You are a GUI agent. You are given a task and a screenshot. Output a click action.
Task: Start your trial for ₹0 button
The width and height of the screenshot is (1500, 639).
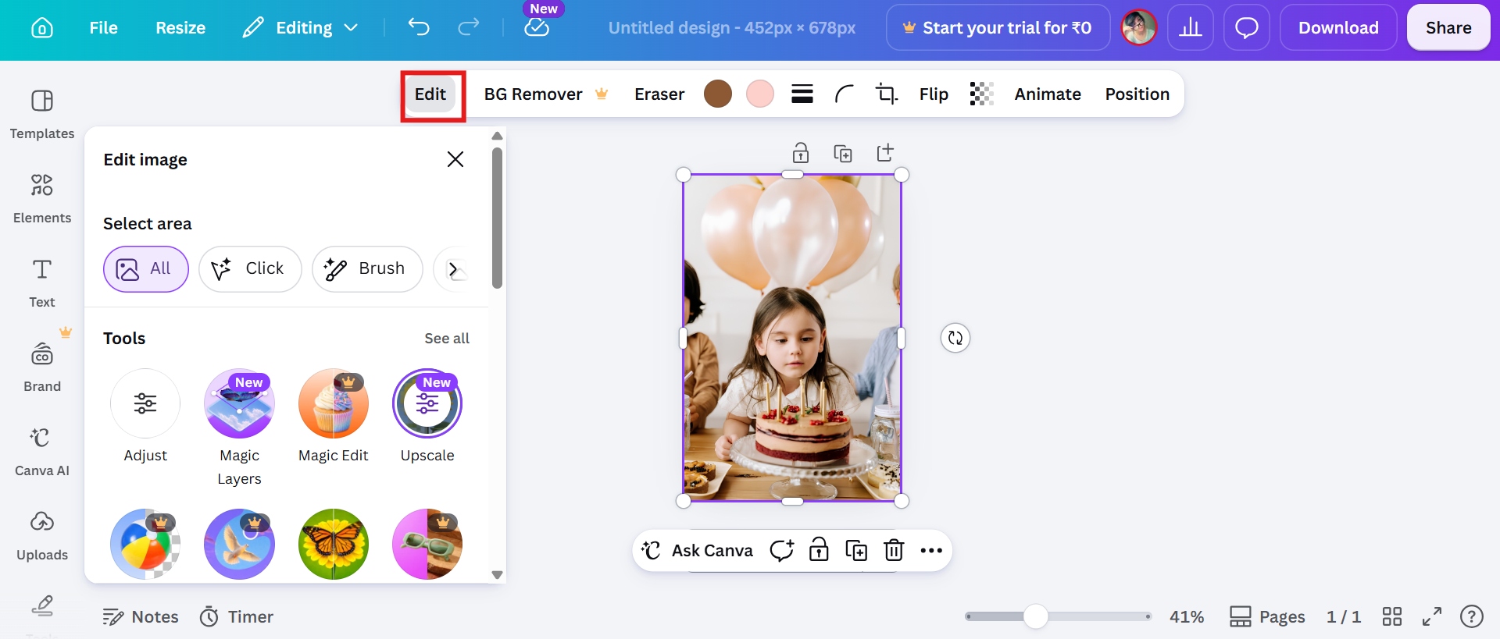point(998,28)
